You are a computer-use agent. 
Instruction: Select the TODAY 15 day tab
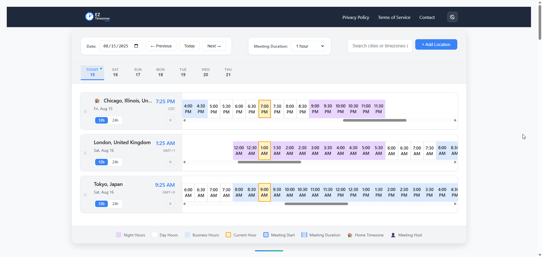92,73
